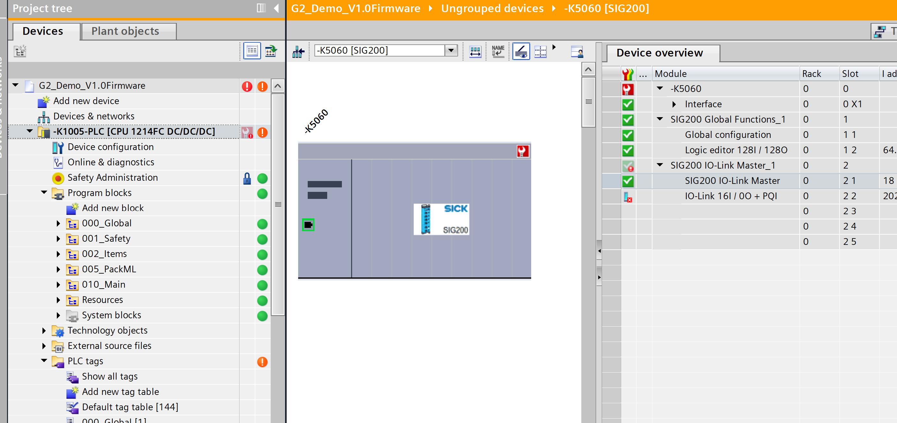Click the Go to network view icon
The height and width of the screenshot is (423, 897).
[298, 51]
